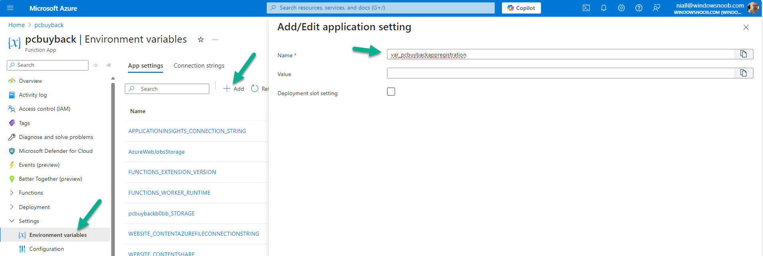
Task: Click the Add button for app settings
Action: point(234,89)
